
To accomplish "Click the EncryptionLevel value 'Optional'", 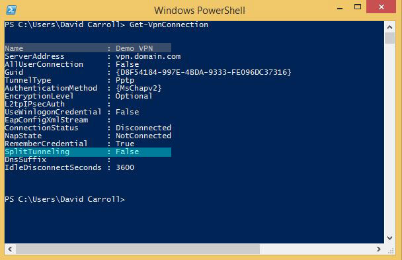I will (x=134, y=96).
